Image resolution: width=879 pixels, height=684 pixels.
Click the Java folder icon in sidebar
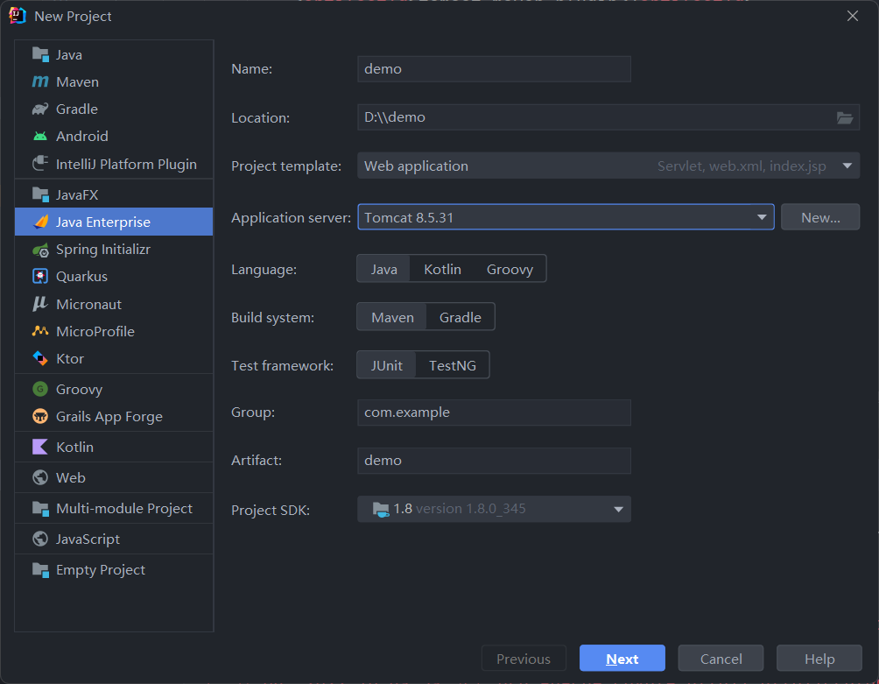pos(40,55)
